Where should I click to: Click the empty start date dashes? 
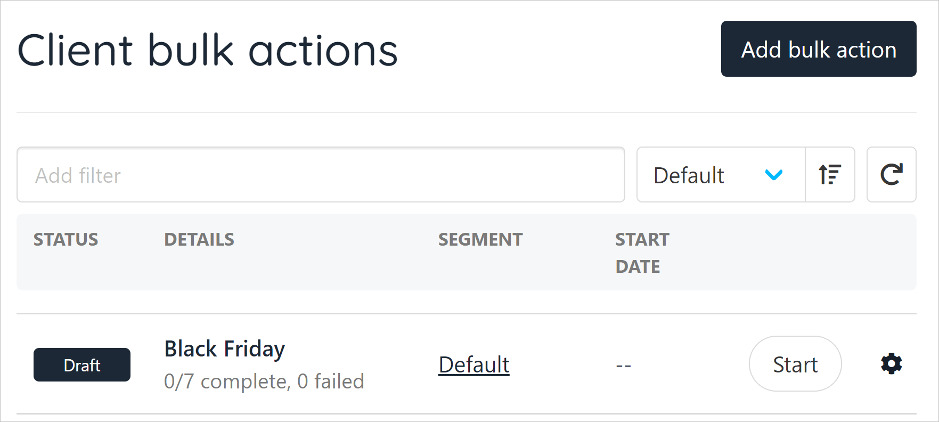[x=624, y=366]
